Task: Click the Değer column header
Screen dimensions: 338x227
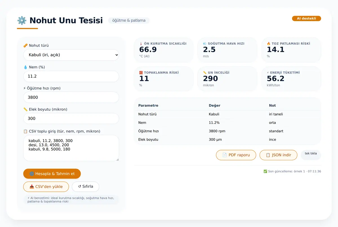Action: [x=215, y=106]
